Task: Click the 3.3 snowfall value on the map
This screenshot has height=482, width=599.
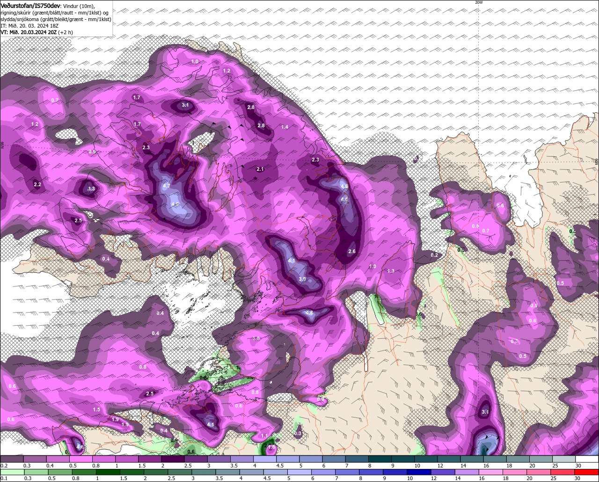Action: (91, 189)
